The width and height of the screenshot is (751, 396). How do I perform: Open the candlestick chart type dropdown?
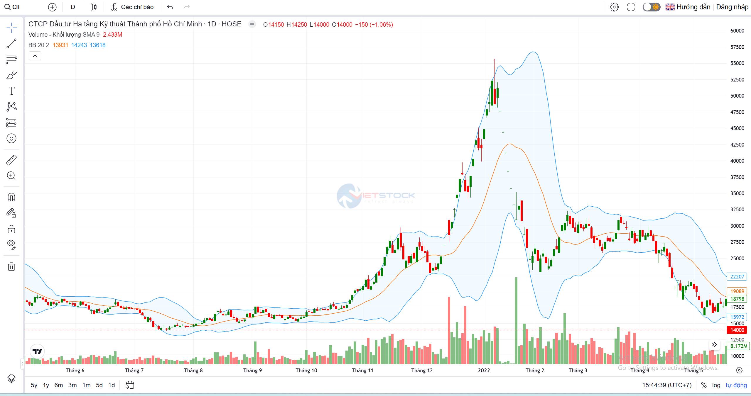94,7
